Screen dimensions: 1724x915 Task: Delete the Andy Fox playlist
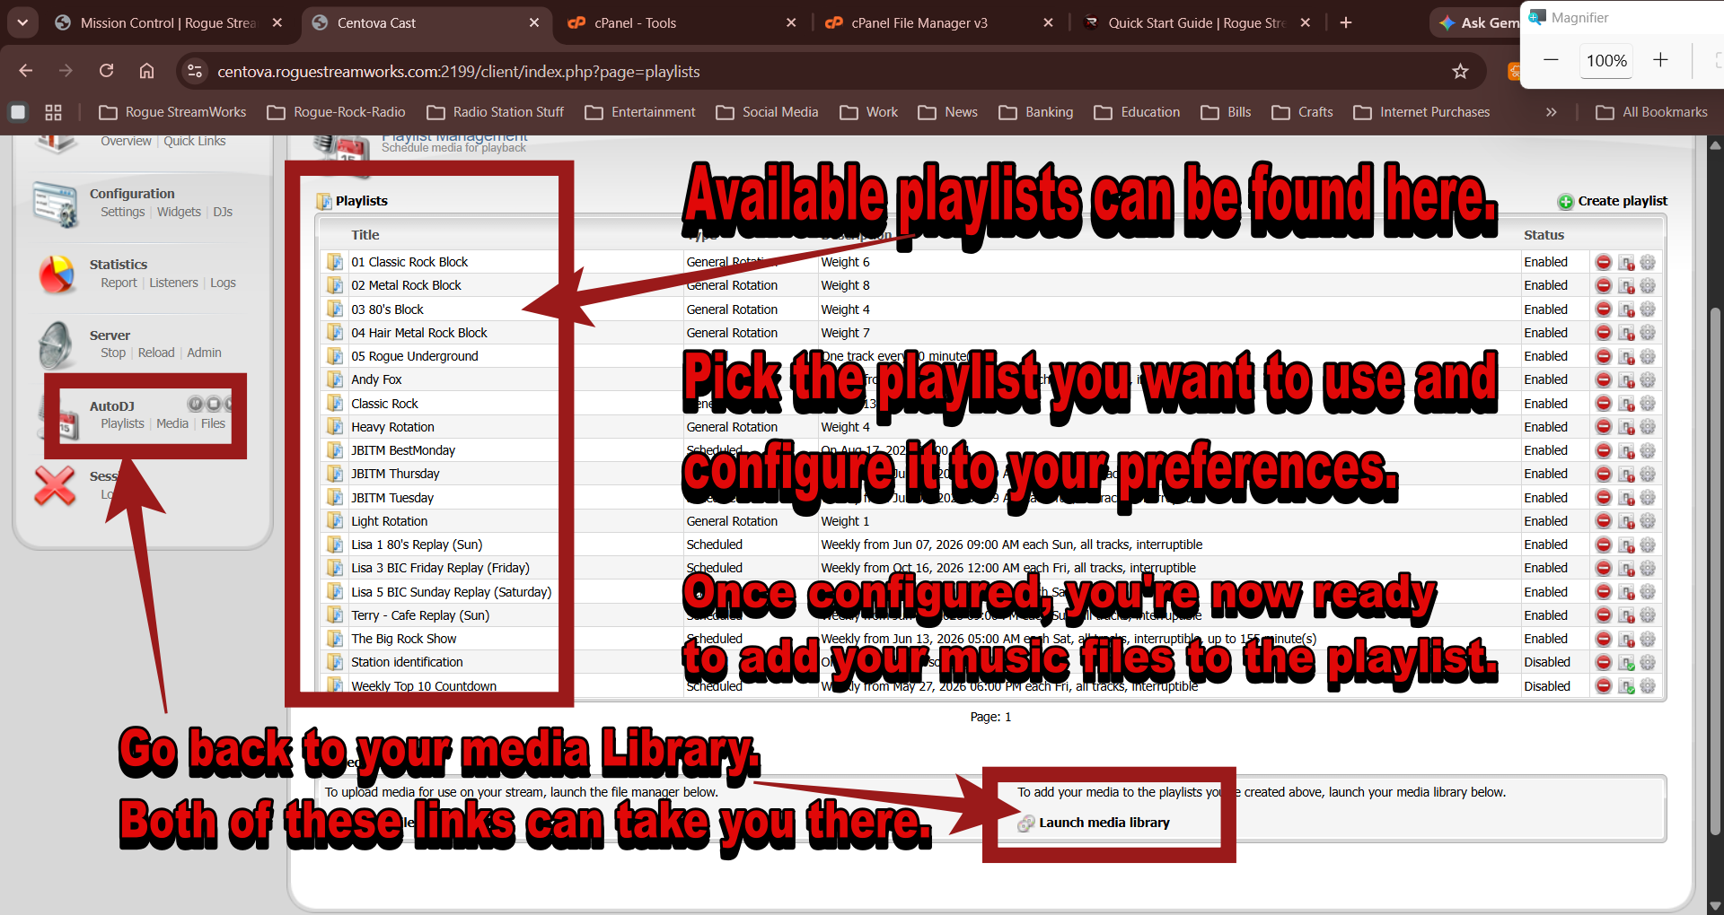(1604, 379)
